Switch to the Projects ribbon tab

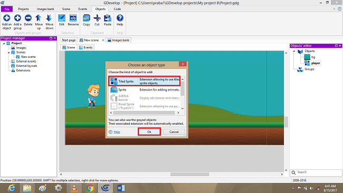click(23, 9)
